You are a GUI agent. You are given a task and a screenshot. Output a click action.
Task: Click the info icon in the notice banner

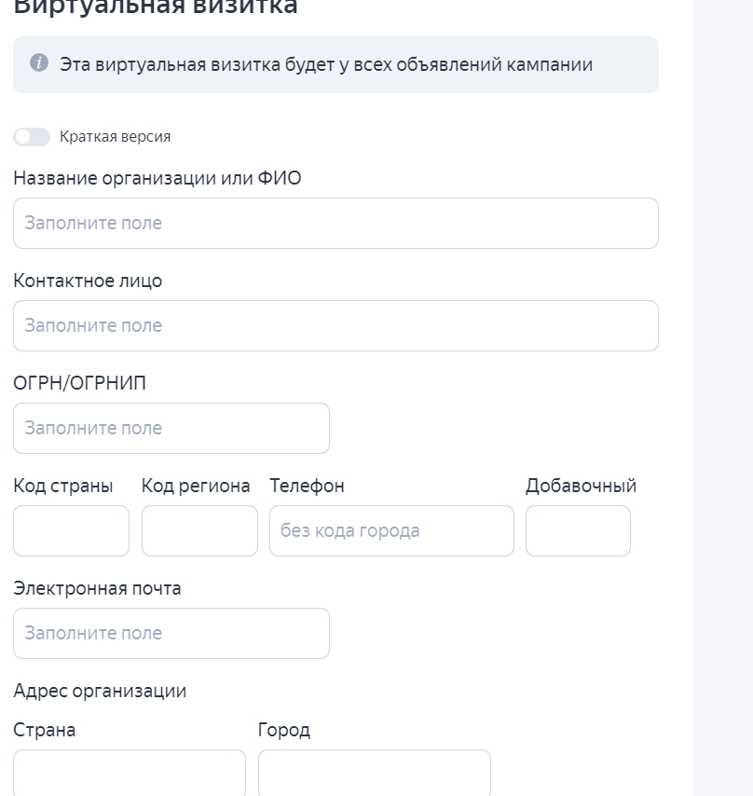[x=38, y=63]
